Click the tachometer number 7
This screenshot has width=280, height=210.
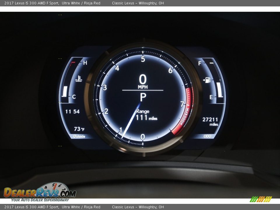coord(182,104)
